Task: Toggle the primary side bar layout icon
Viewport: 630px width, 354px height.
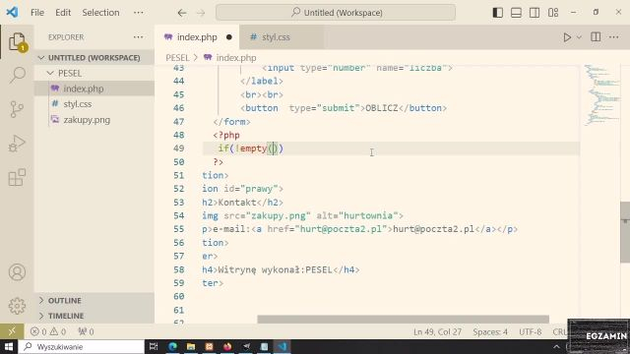Action: pos(498,13)
